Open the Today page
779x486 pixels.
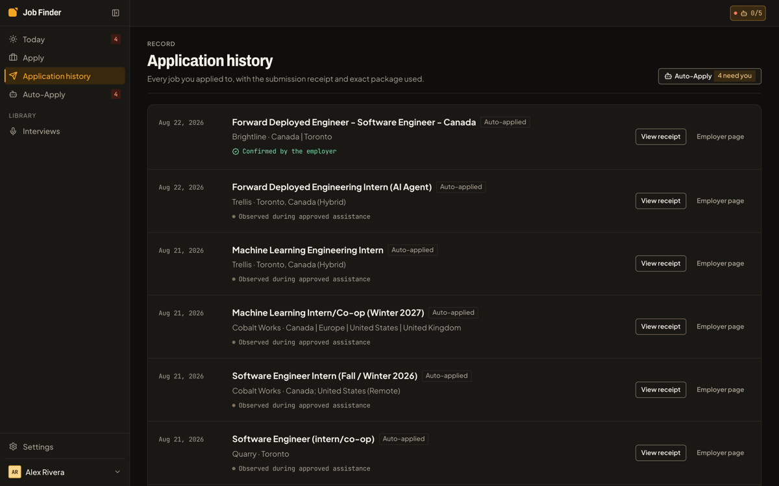[x=65, y=40]
